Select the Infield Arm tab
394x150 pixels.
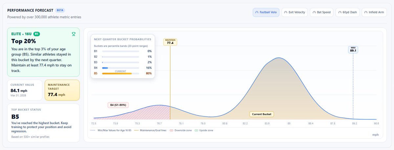[374, 12]
